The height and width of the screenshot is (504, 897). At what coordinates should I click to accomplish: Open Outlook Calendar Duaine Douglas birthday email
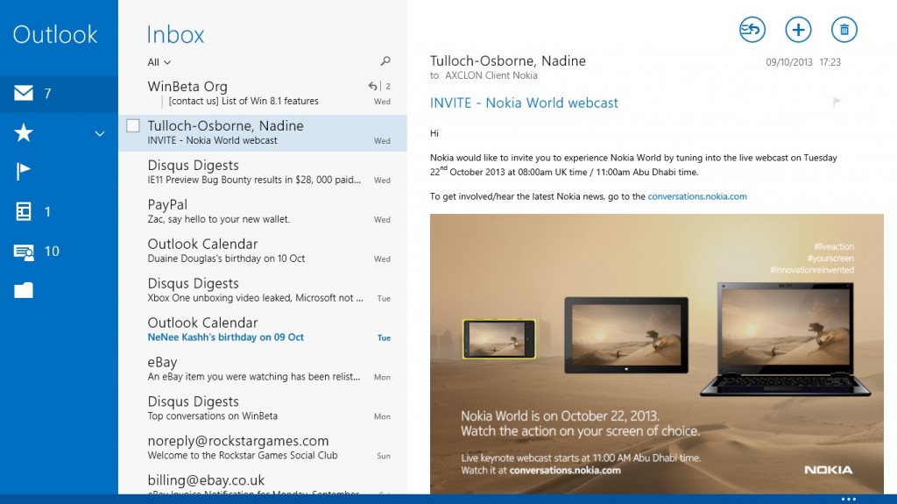[263, 251]
